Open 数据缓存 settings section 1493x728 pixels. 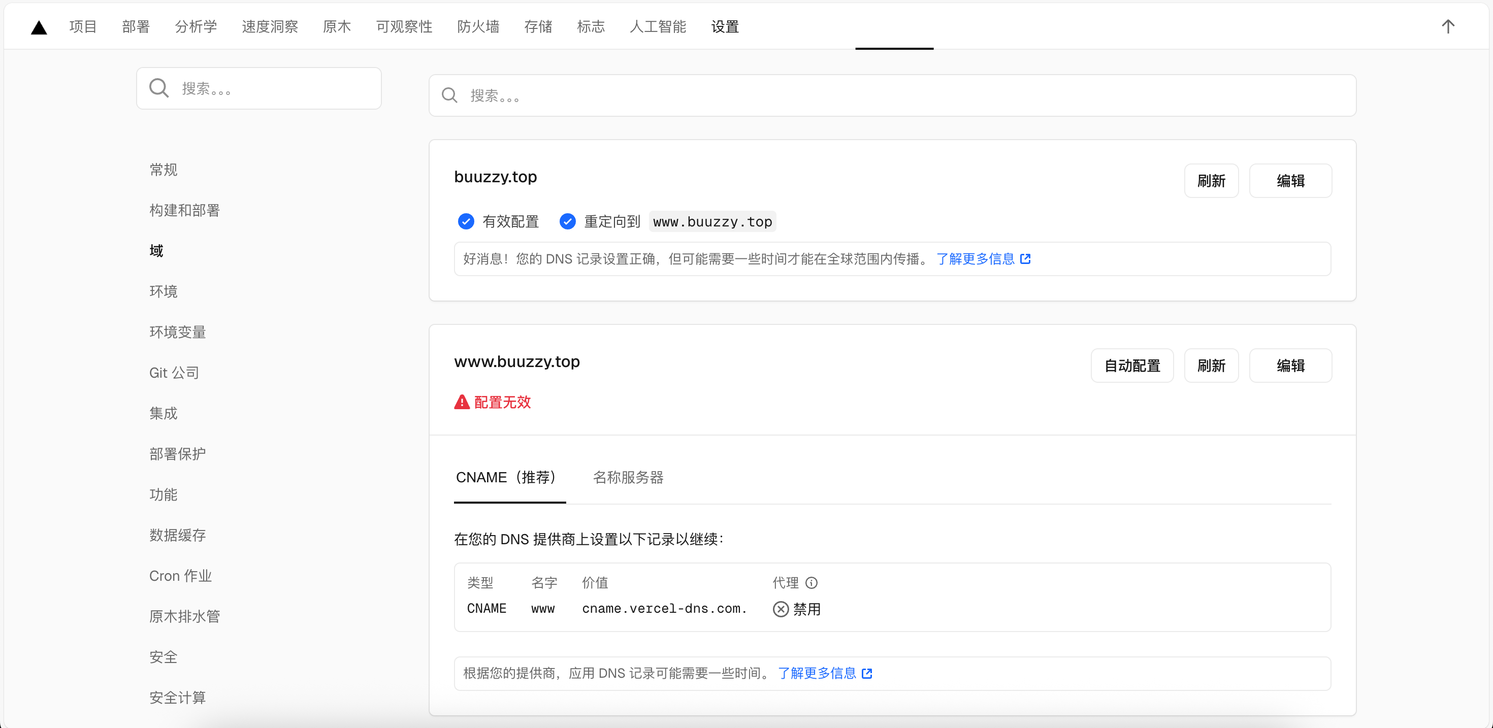[x=178, y=535]
